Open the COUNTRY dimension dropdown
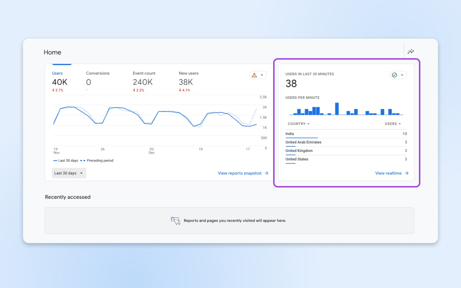461x288 pixels. (298, 124)
